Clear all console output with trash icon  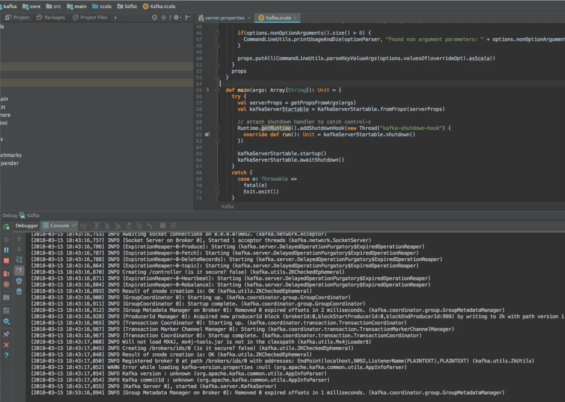click(19, 291)
